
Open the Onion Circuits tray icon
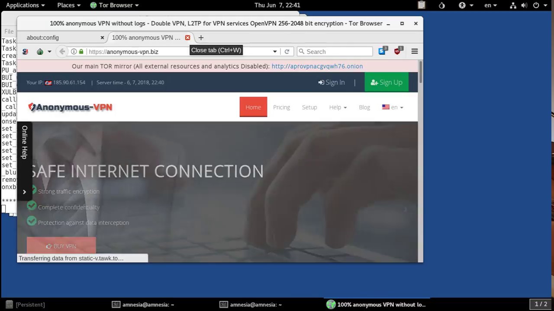tap(442, 5)
